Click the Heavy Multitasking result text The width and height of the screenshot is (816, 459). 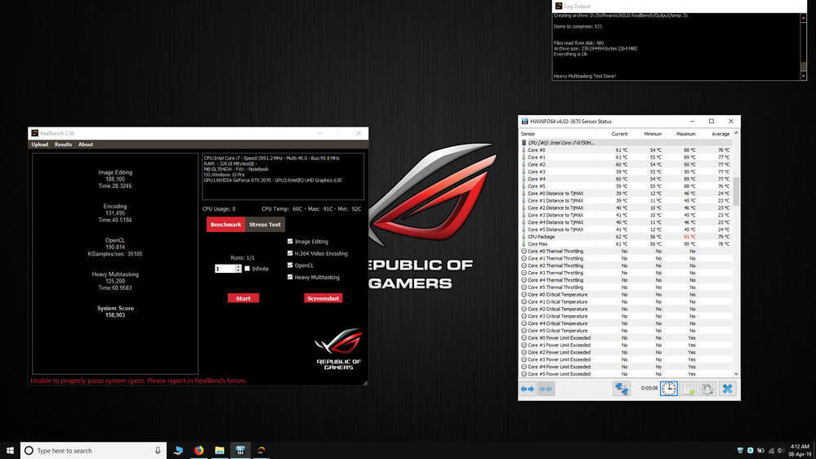coord(115,281)
